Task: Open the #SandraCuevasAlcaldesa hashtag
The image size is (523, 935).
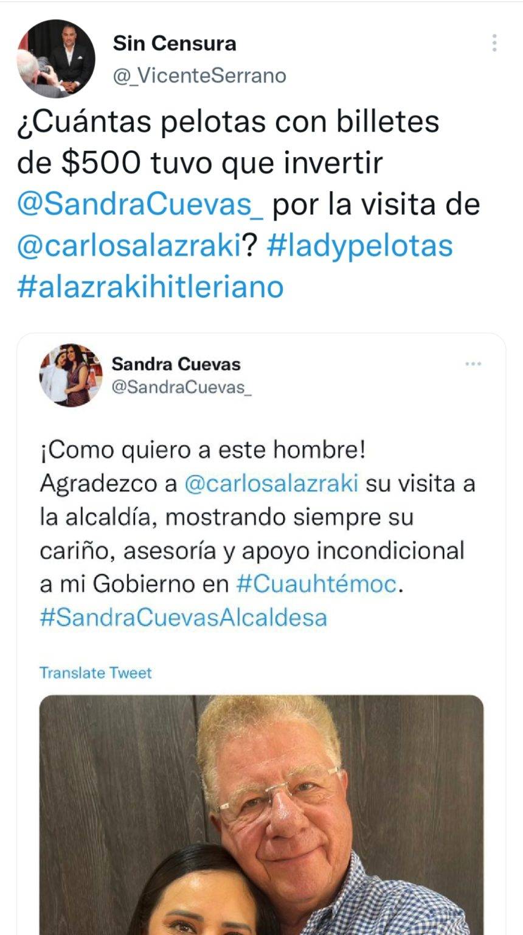Action: pos(184,618)
